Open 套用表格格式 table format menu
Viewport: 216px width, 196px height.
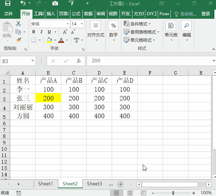pos(141,32)
